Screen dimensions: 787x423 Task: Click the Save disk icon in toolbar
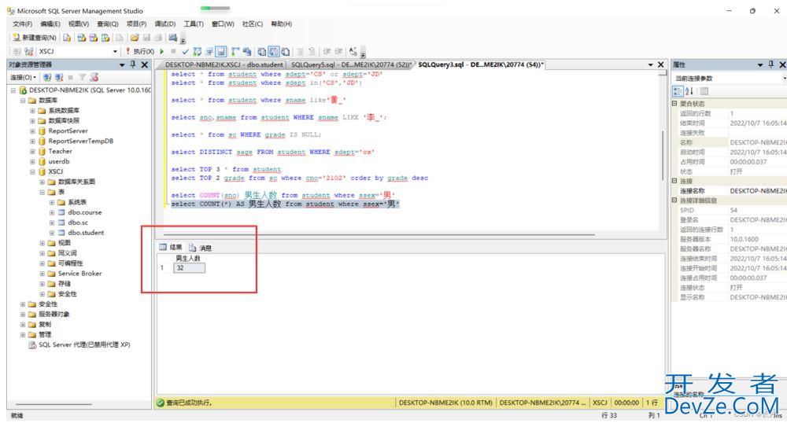tap(146, 38)
